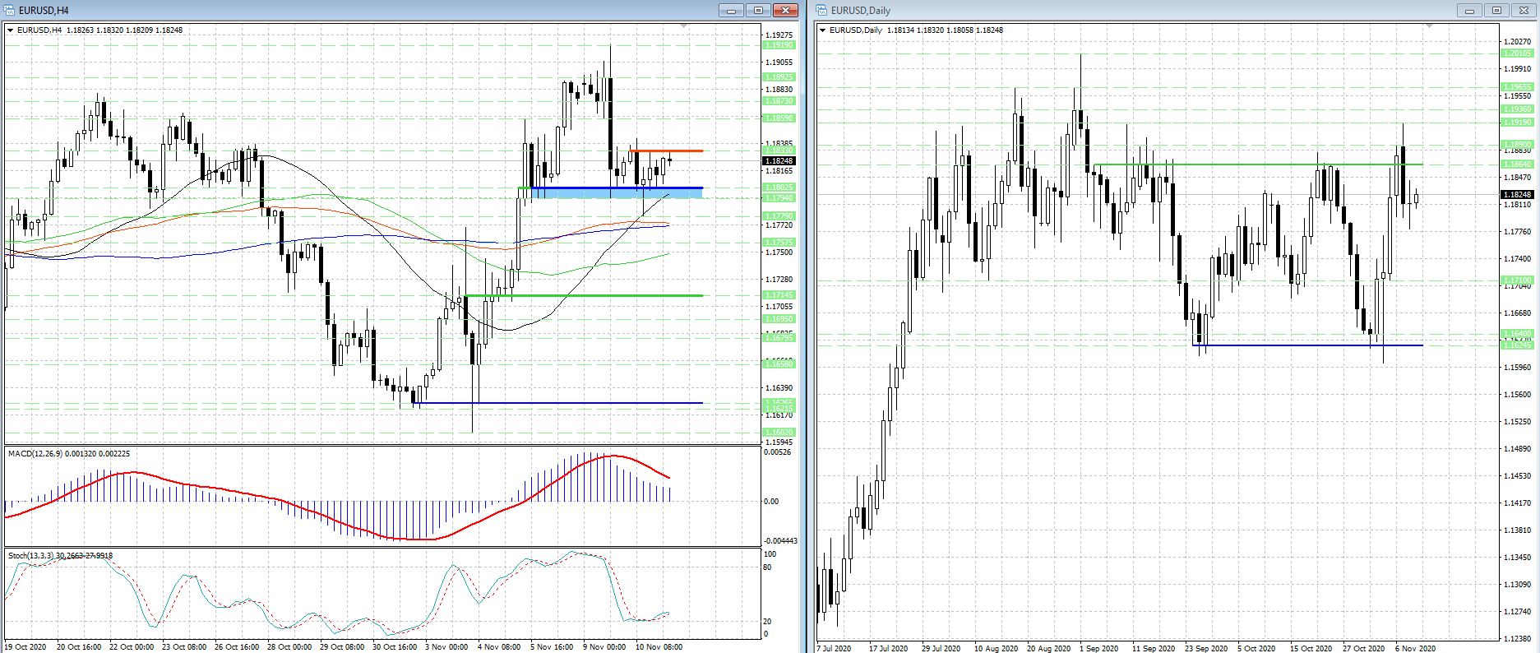The width and height of the screenshot is (1540, 653).
Task: Minimize the EURUSD,H4 chart window
Action: click(x=731, y=11)
